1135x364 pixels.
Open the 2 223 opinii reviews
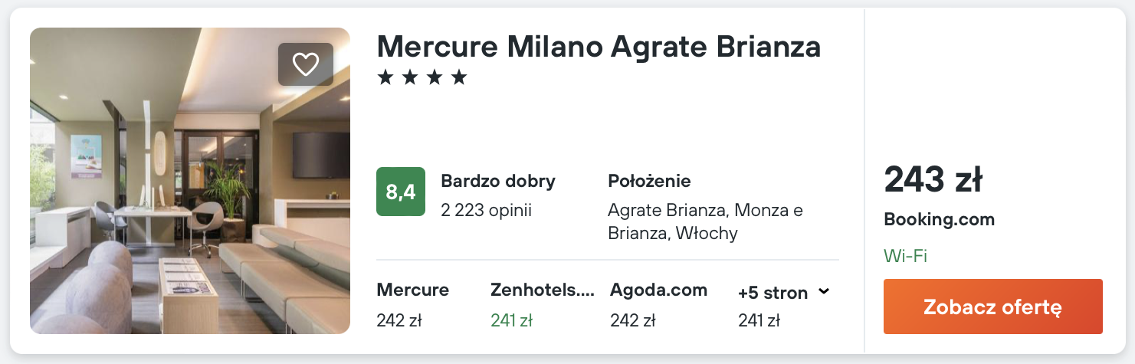point(486,210)
